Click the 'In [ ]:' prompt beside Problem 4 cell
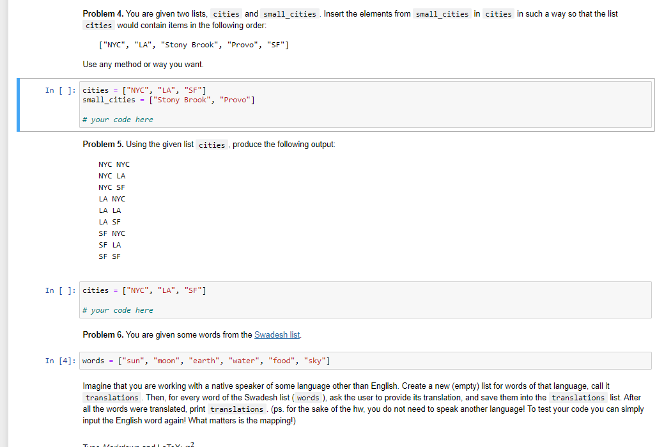Viewport: 664px width, 447px height. (x=59, y=90)
